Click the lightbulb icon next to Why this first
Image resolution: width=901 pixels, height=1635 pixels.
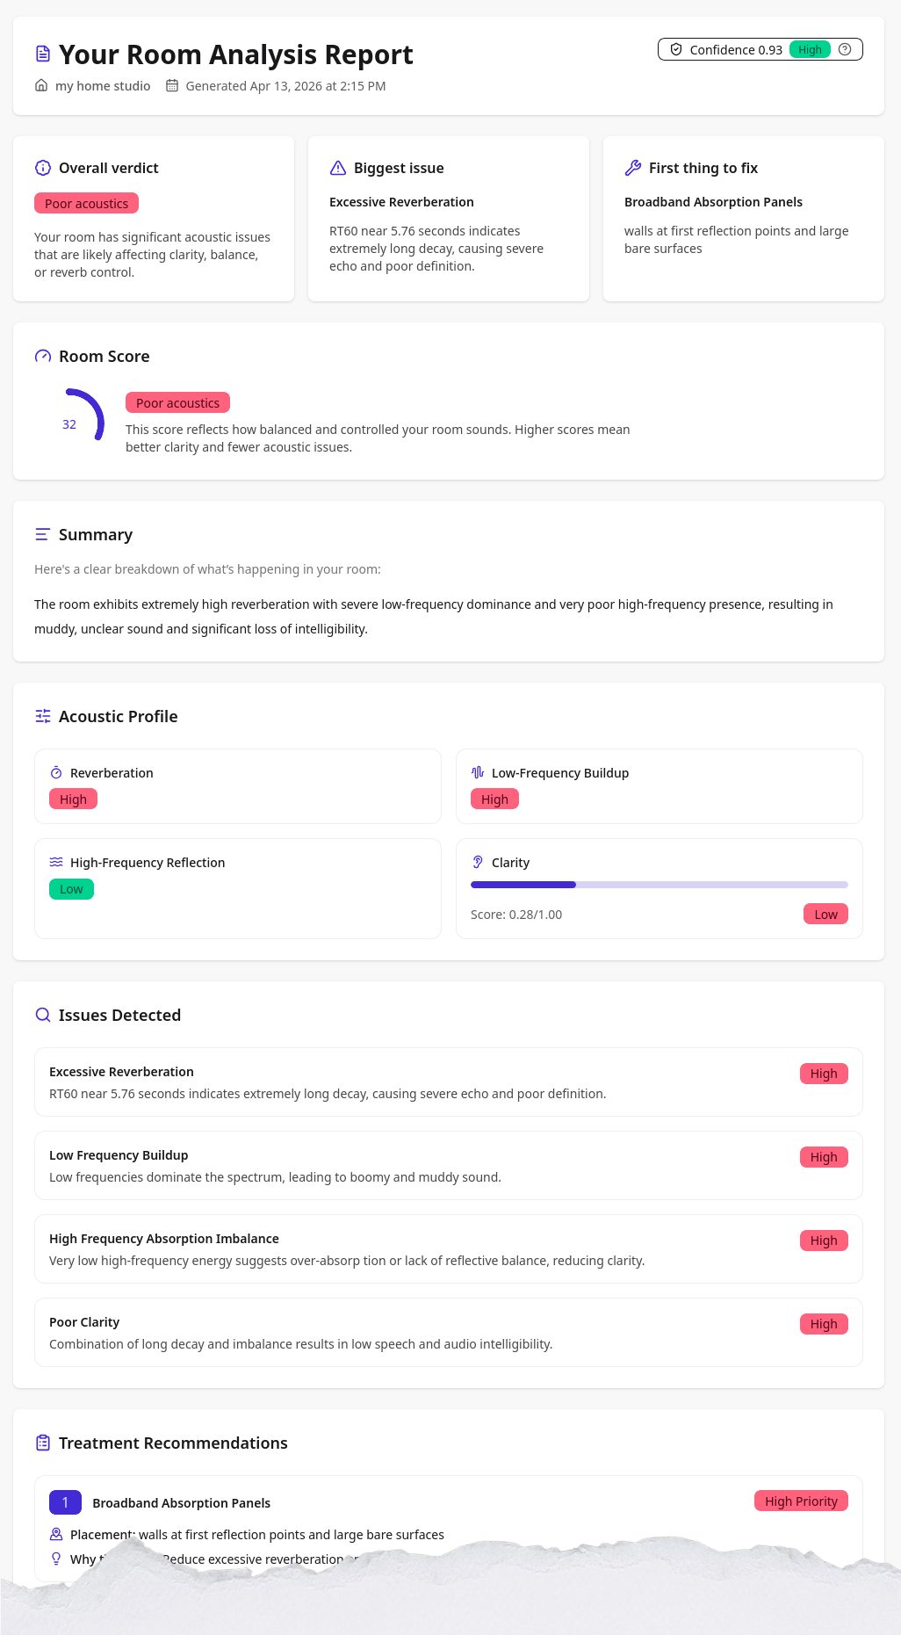pos(55,1559)
